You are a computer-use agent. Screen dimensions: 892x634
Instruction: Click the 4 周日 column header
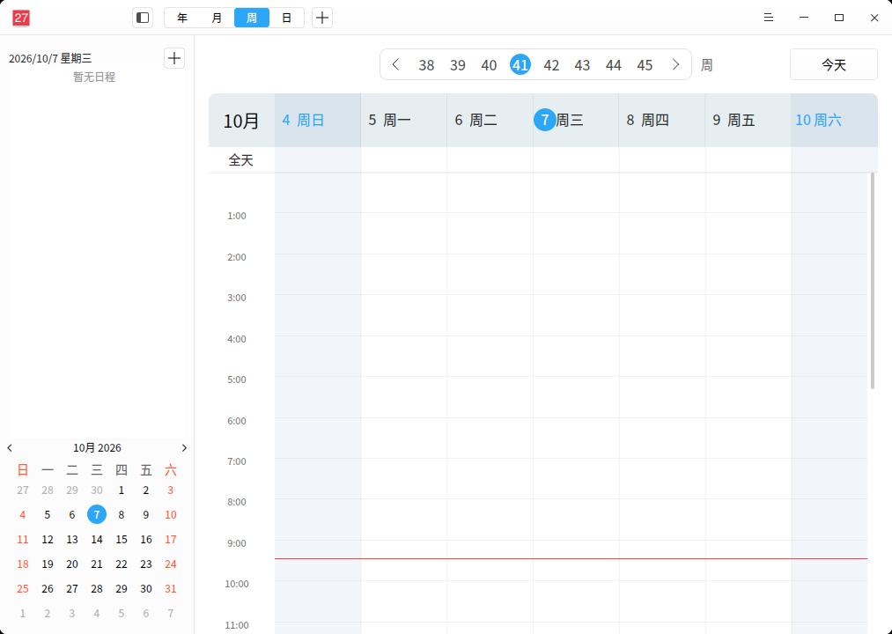point(317,120)
